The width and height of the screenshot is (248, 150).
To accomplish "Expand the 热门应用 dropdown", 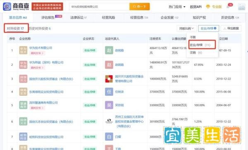I will (x=177, y=7).
